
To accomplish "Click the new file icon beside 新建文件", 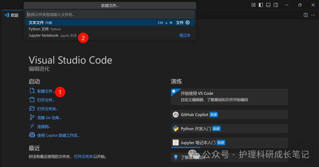I will point(32,91).
